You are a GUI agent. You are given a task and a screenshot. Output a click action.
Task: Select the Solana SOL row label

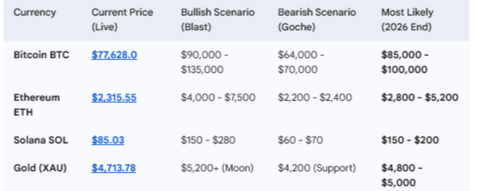click(41, 140)
